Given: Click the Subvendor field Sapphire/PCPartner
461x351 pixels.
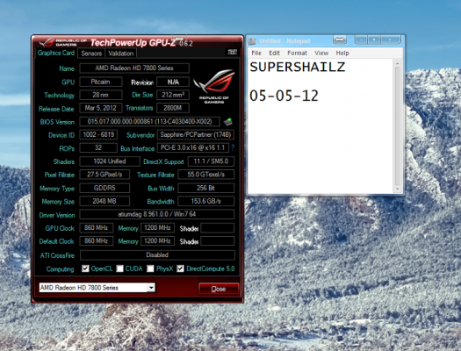Looking at the screenshot, I should coord(196,135).
